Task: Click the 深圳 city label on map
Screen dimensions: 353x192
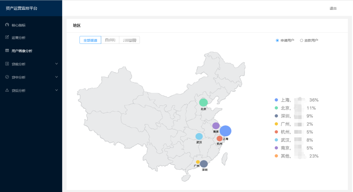Action: [205, 170]
